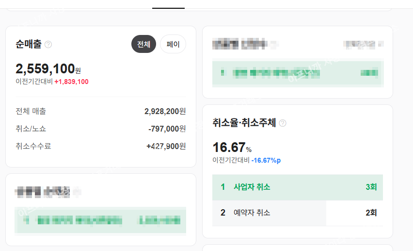Click the 취소율·취소주체 card title

[x=244, y=123]
